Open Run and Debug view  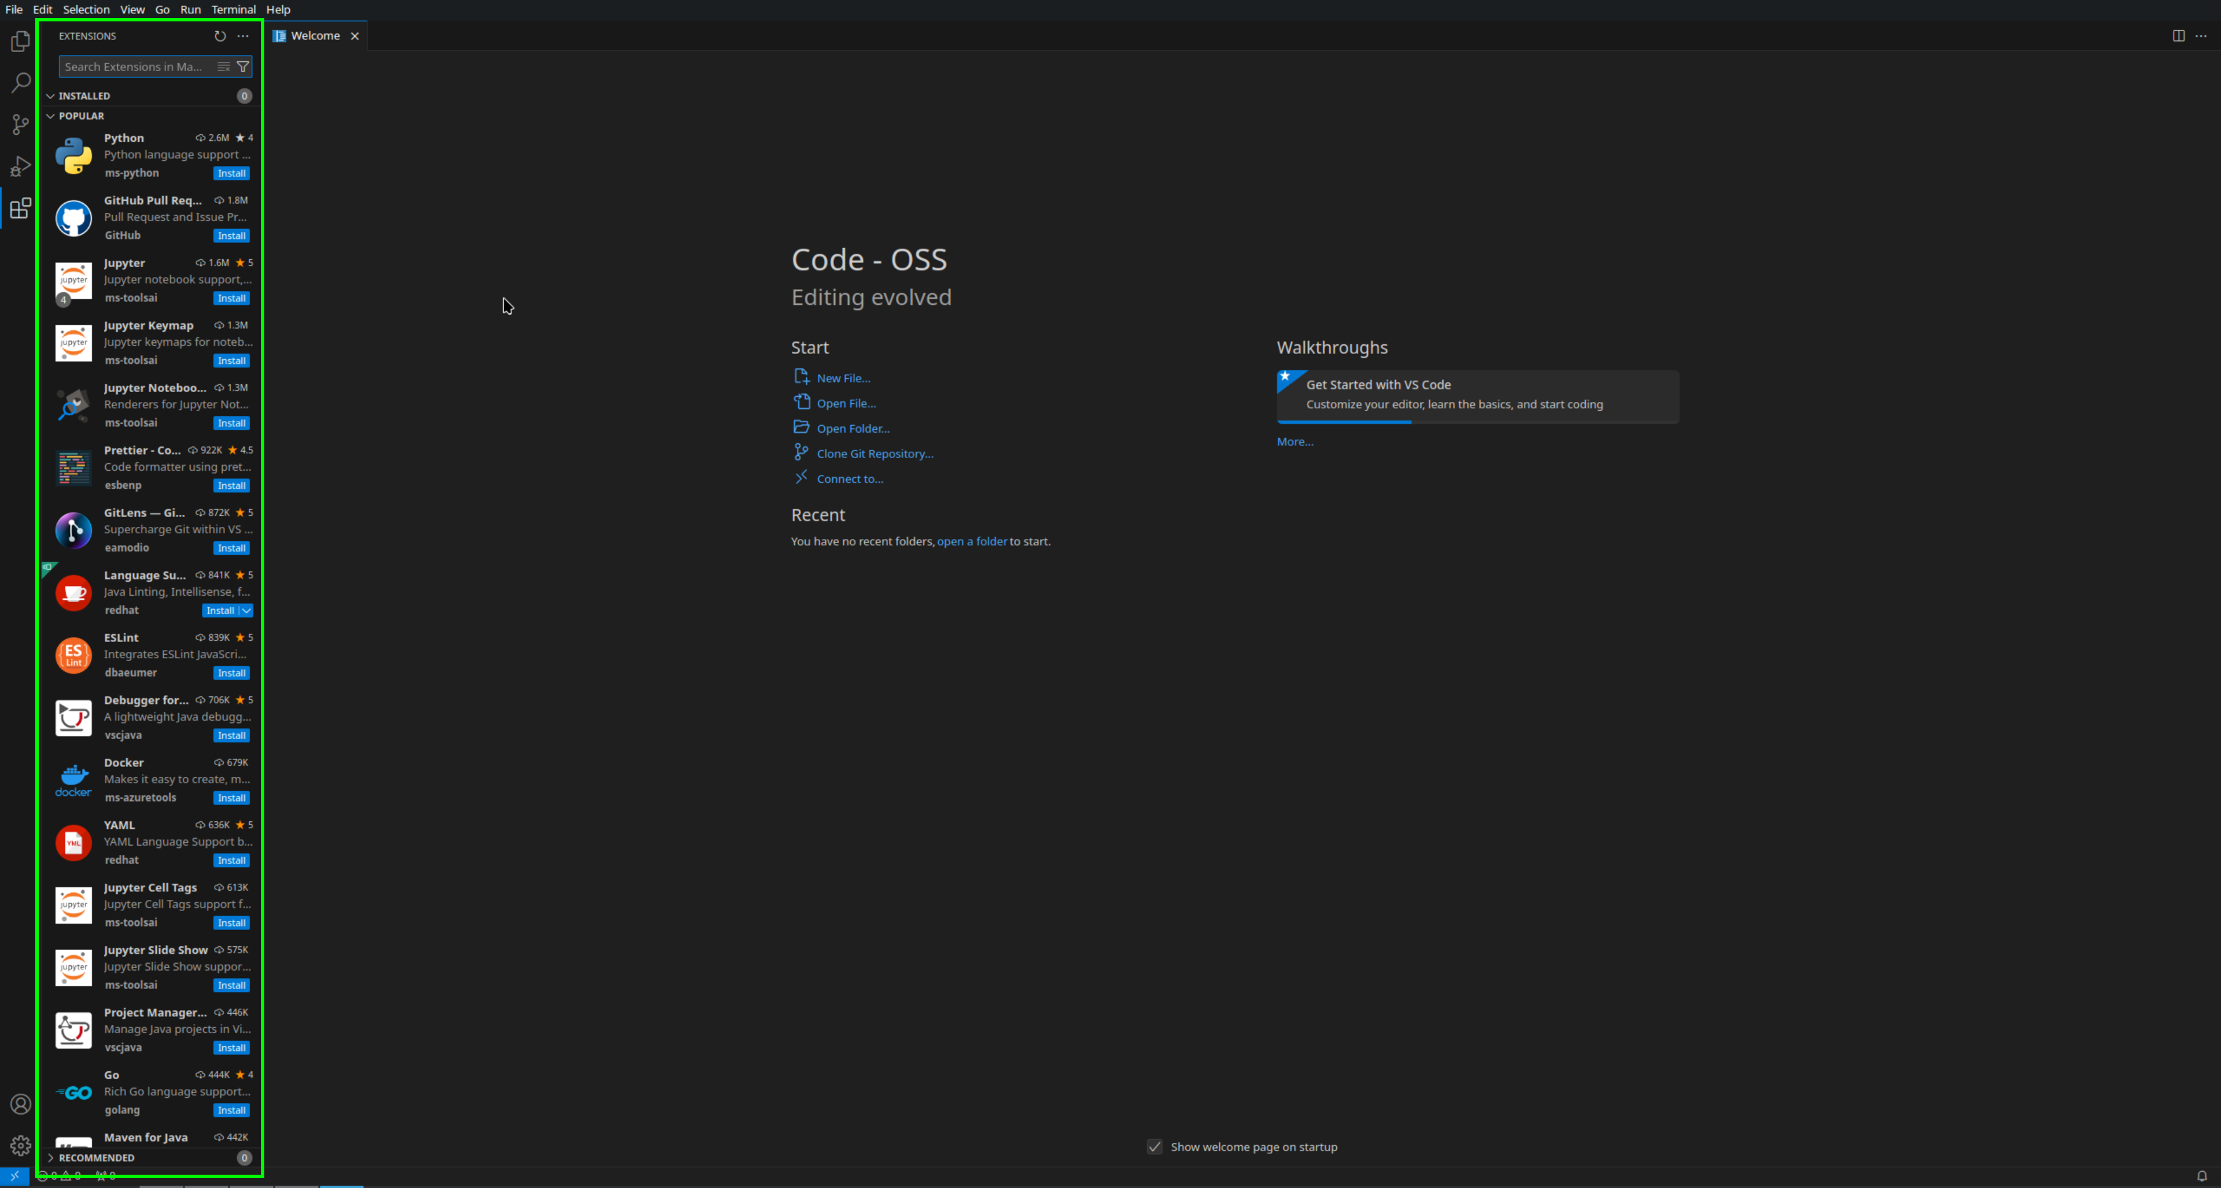pos(21,165)
